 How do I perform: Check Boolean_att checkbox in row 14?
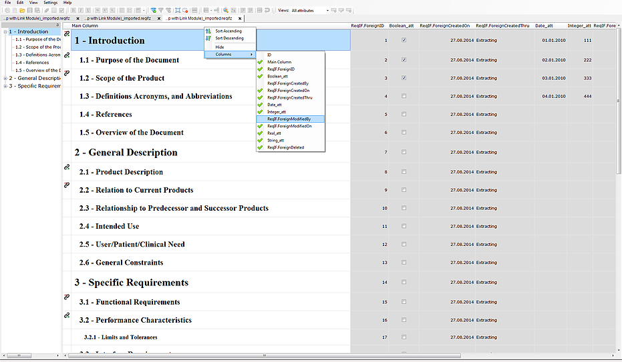click(404, 282)
